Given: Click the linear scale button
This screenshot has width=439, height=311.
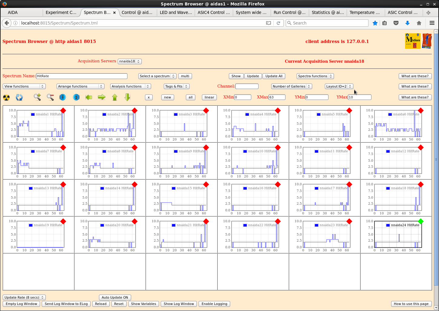Looking at the screenshot, I should coord(209,97).
